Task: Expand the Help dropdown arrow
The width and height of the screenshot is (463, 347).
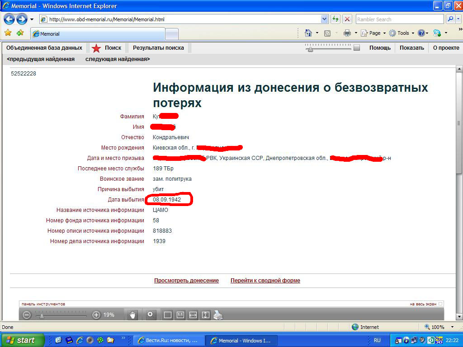Action: pyautogui.click(x=427, y=33)
